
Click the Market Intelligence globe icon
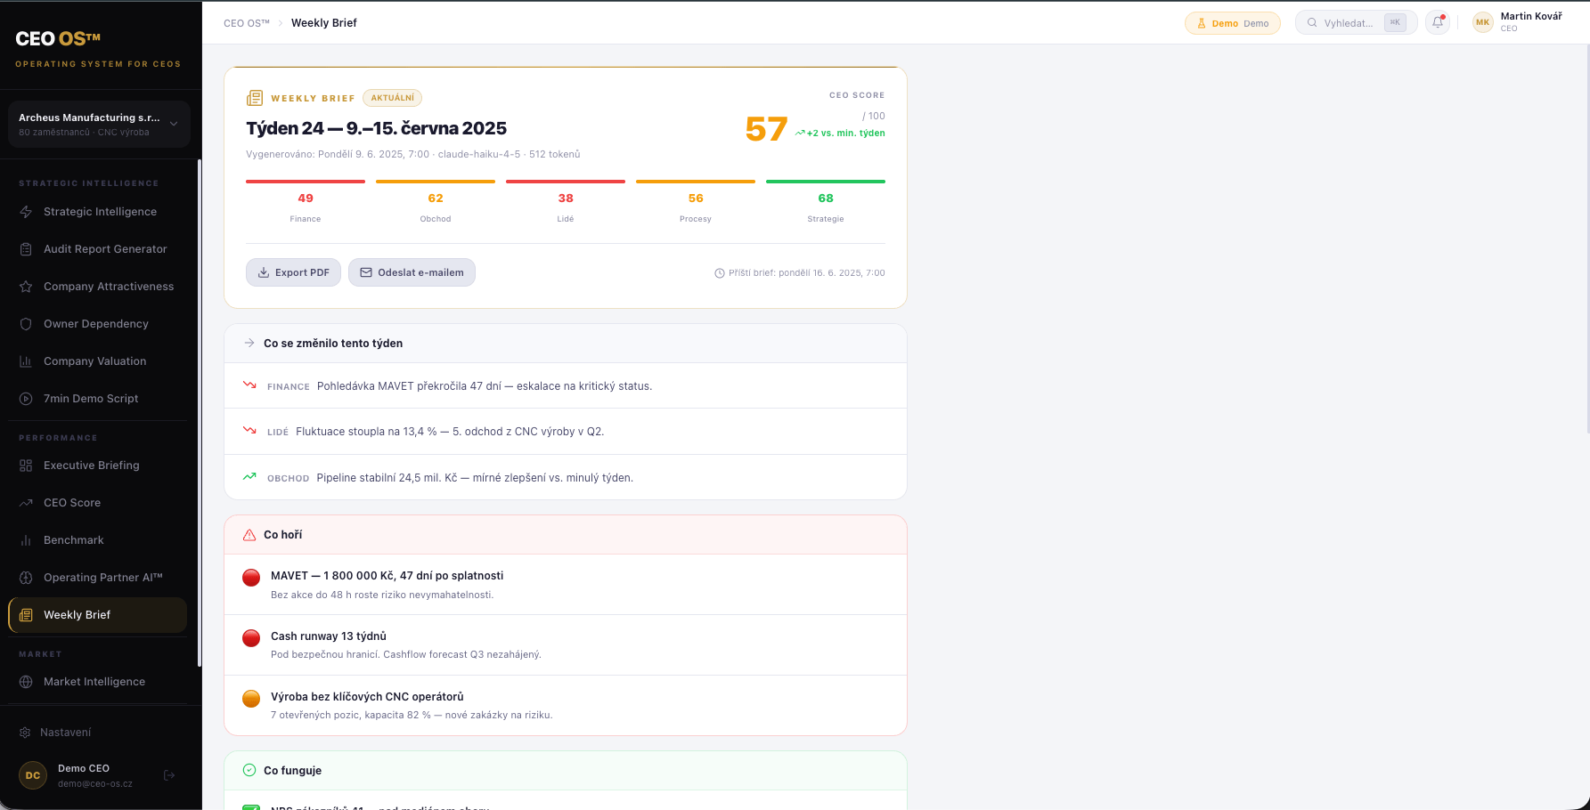[26, 682]
